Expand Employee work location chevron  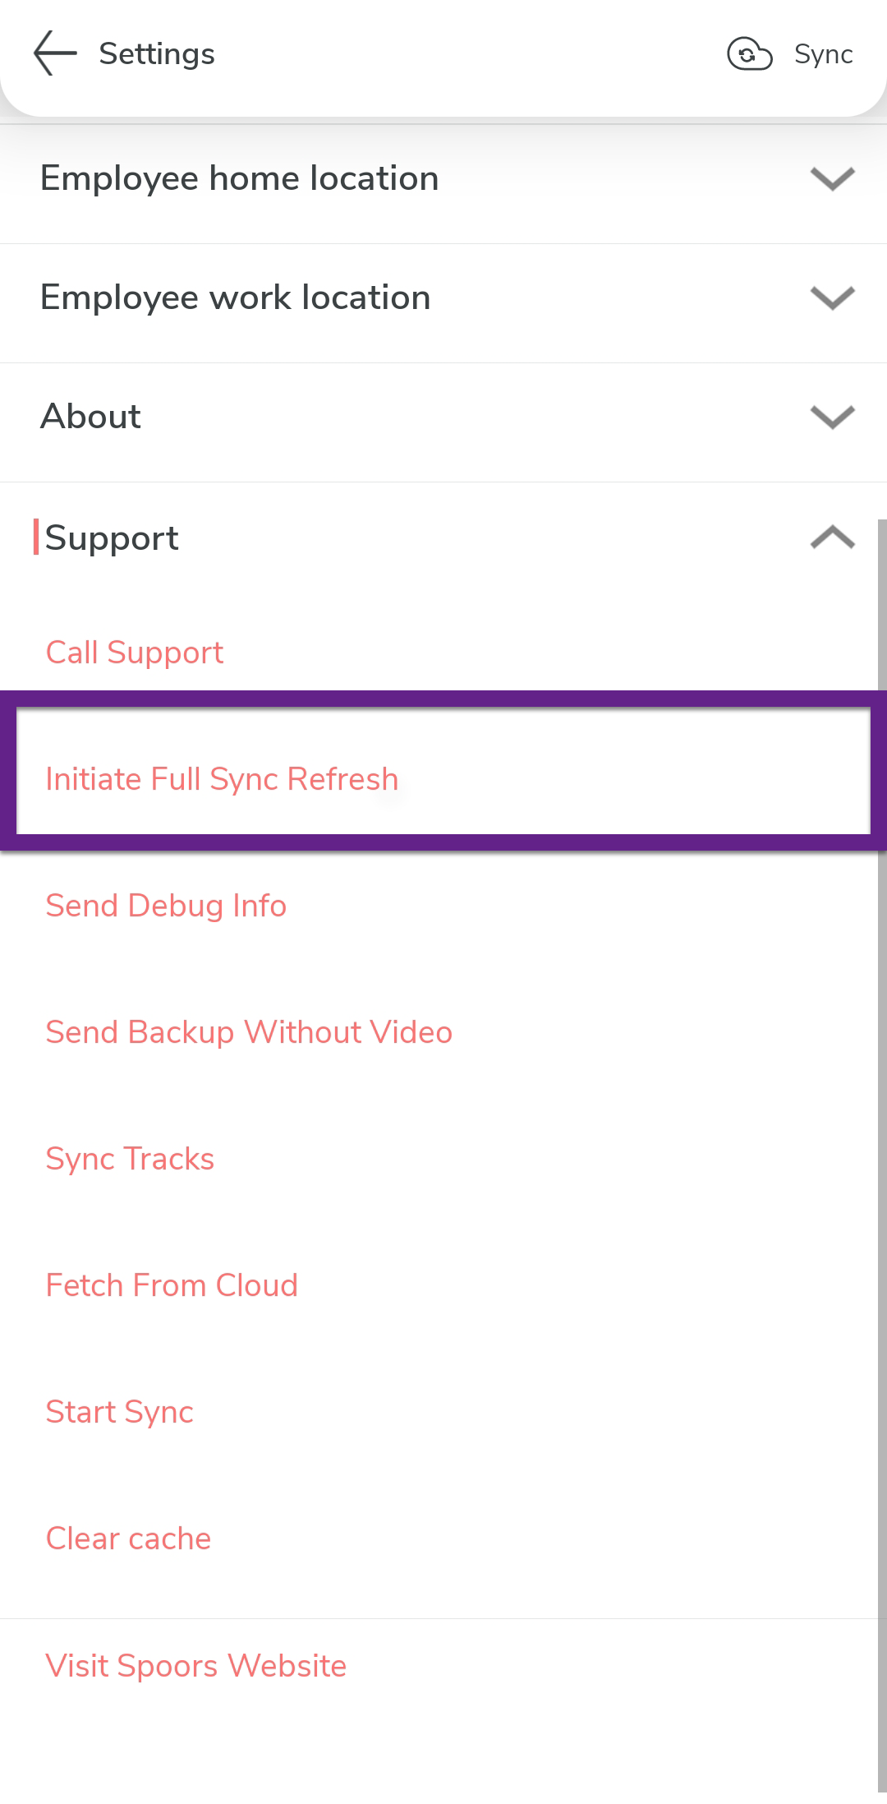click(832, 298)
